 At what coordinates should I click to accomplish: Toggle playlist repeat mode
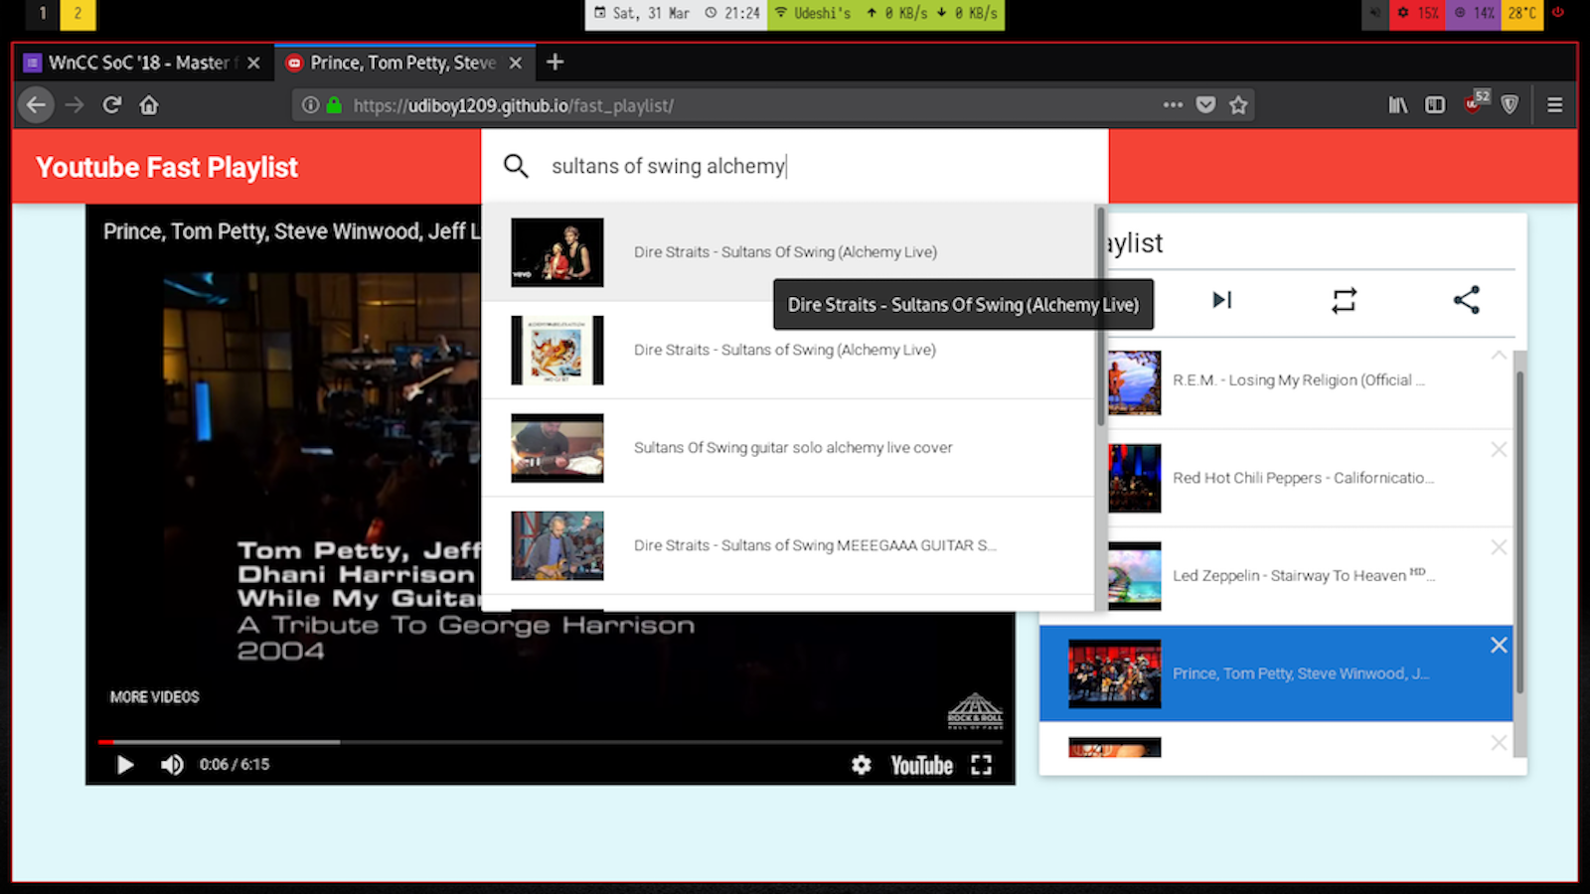click(x=1345, y=300)
